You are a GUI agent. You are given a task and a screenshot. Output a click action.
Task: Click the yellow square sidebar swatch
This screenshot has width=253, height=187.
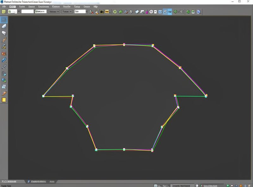point(4,100)
